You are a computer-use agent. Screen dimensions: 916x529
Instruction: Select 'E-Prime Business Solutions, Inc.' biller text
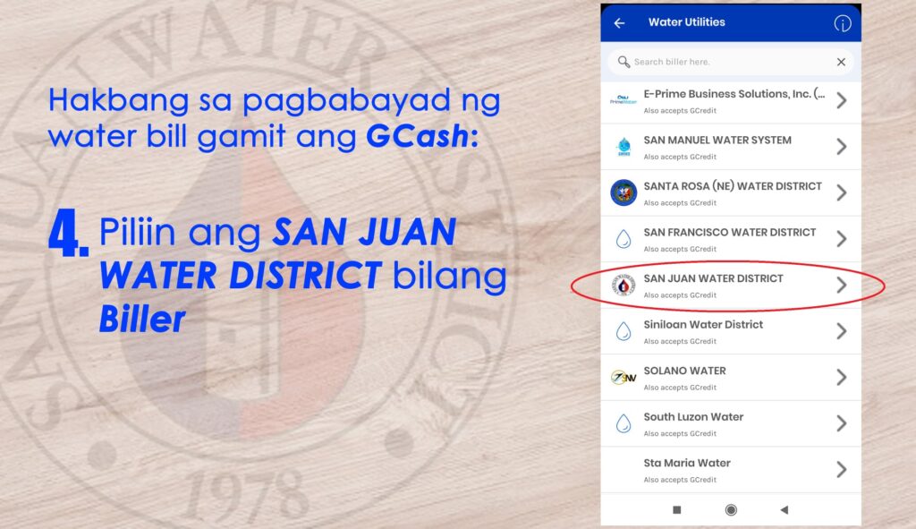(x=734, y=93)
